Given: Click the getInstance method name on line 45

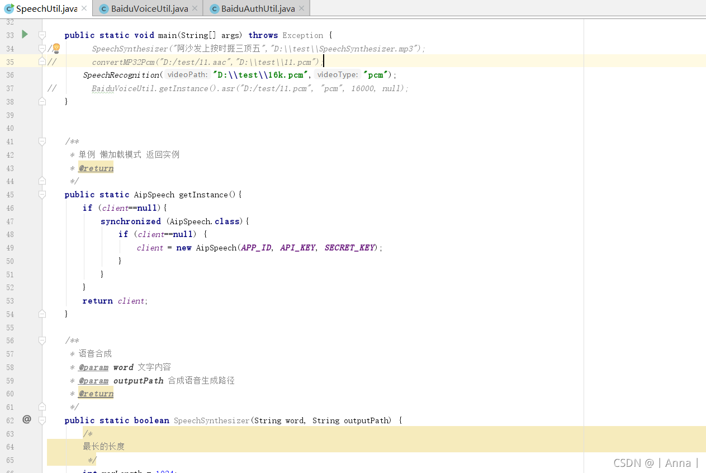Looking at the screenshot, I should 203,195.
